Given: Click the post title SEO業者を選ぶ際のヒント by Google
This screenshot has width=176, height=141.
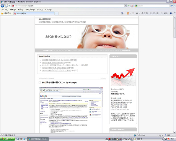Looking at the screenshot, I should tap(59, 82).
